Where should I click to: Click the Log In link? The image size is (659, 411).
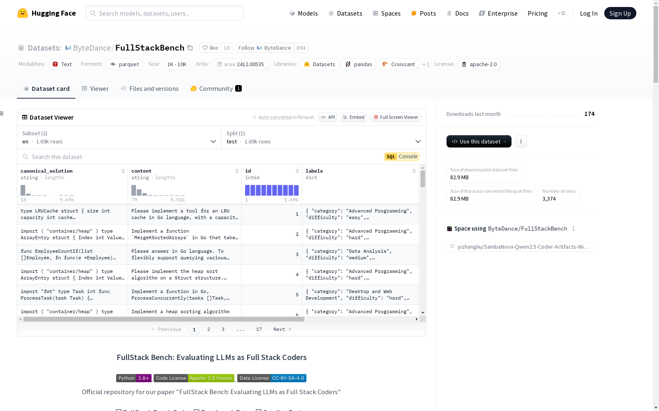[x=589, y=13]
